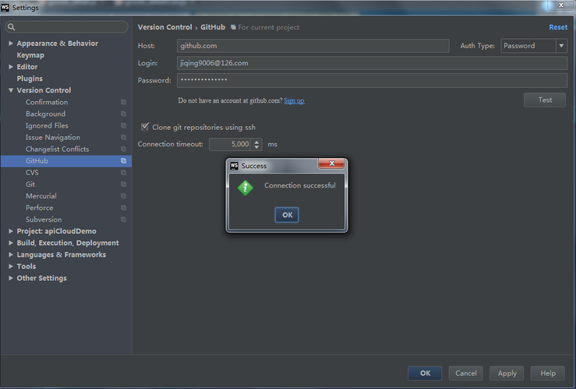
Task: Click the Cancel button
Action: 466,373
